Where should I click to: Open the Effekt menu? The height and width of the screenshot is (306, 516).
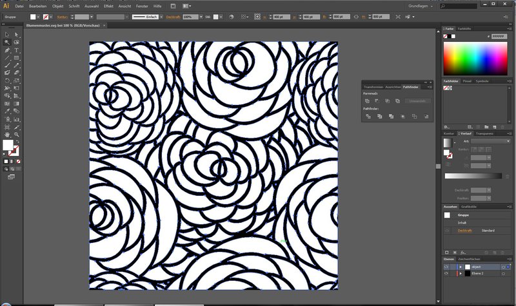[x=108, y=6]
